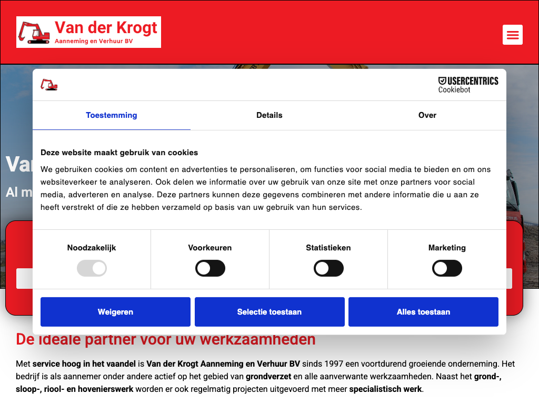Click the bold word 'grondverzet'

pyautogui.click(x=268, y=377)
